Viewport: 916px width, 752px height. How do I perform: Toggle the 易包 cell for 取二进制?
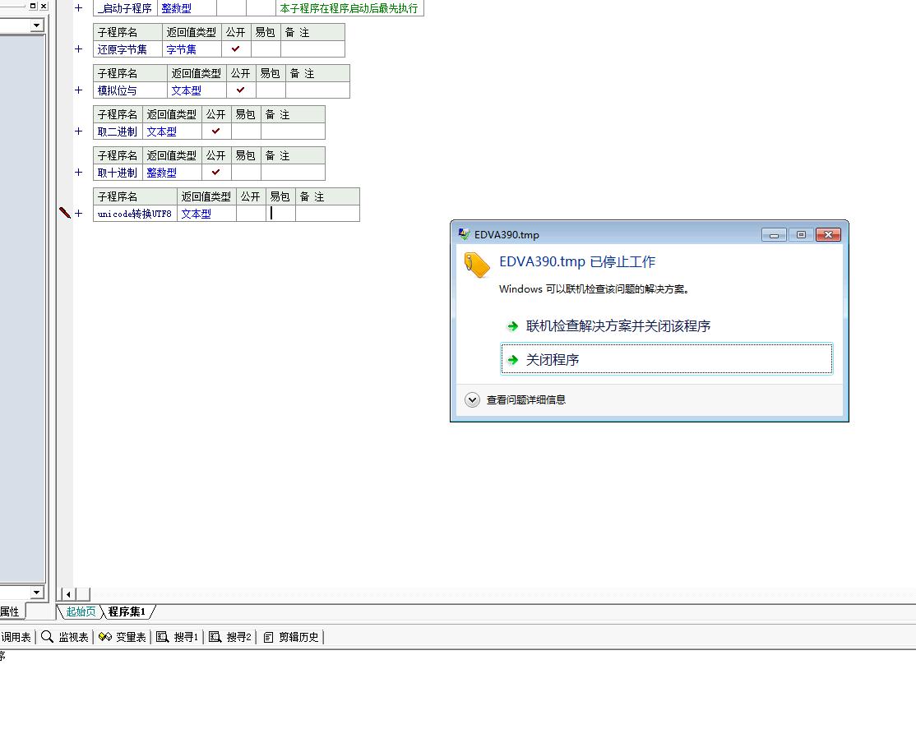246,131
